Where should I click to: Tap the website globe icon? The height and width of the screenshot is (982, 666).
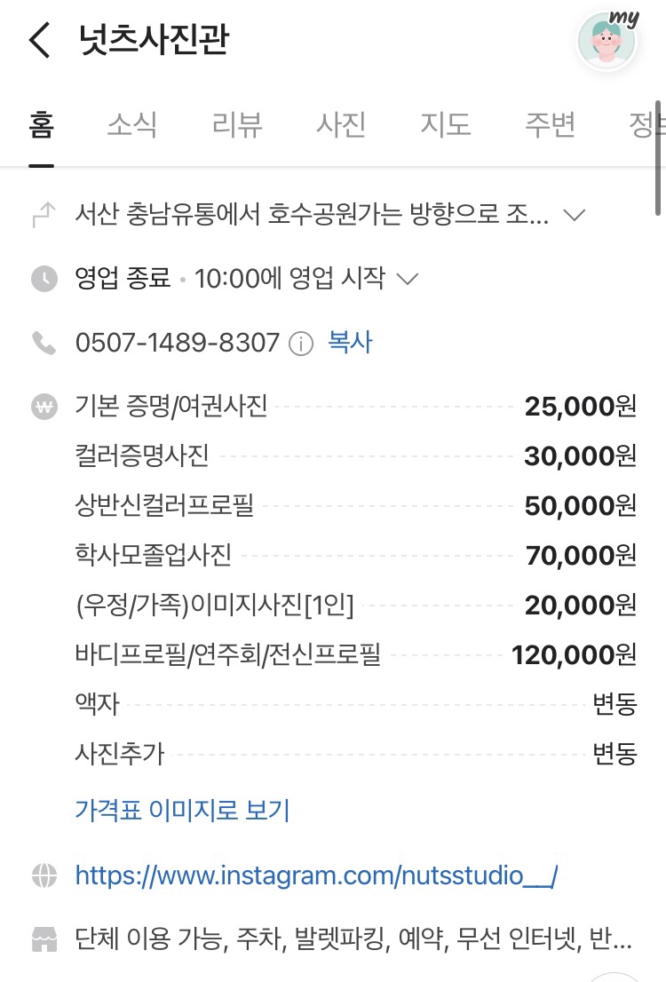(44, 875)
